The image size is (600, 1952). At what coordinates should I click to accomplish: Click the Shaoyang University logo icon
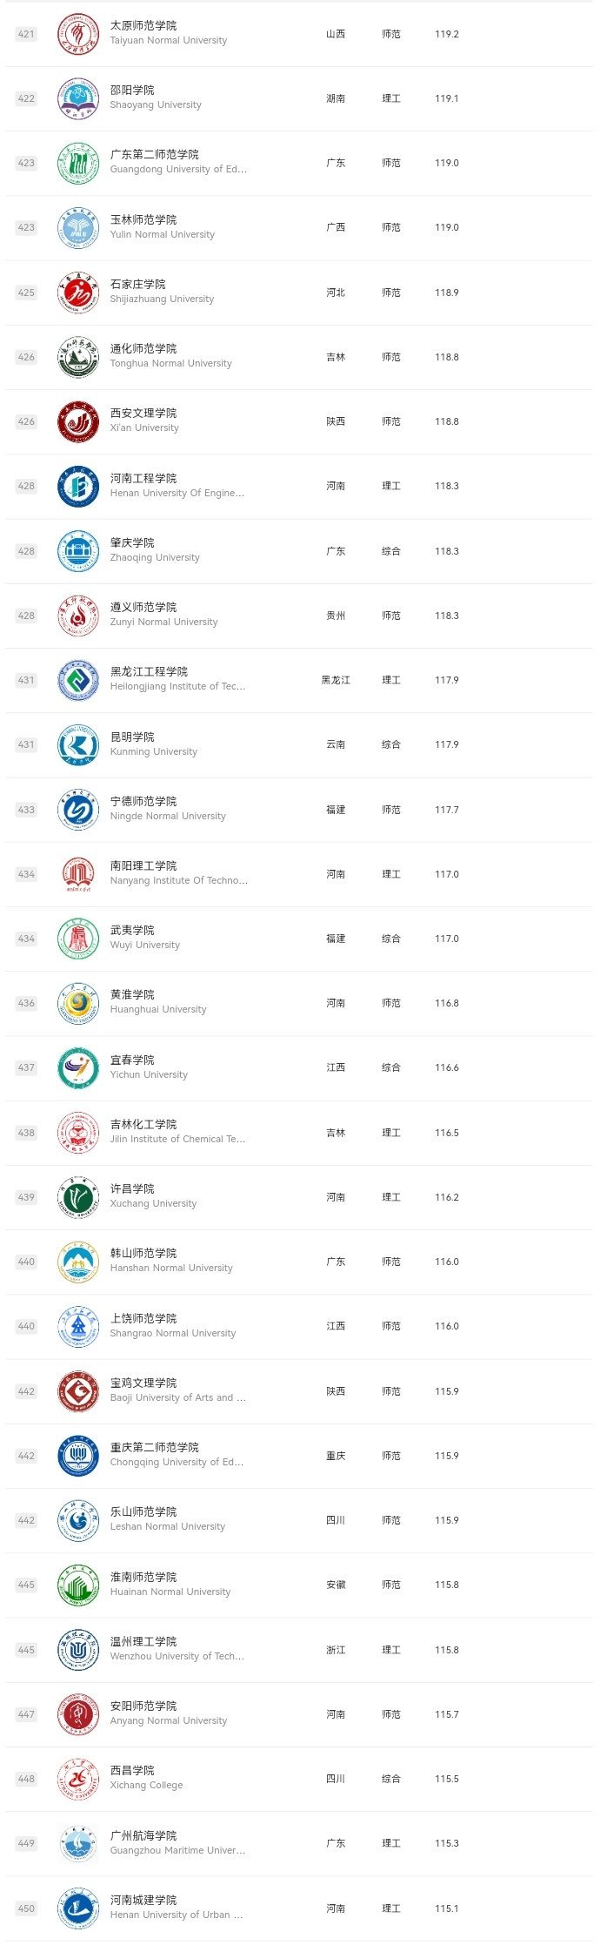pos(77,98)
